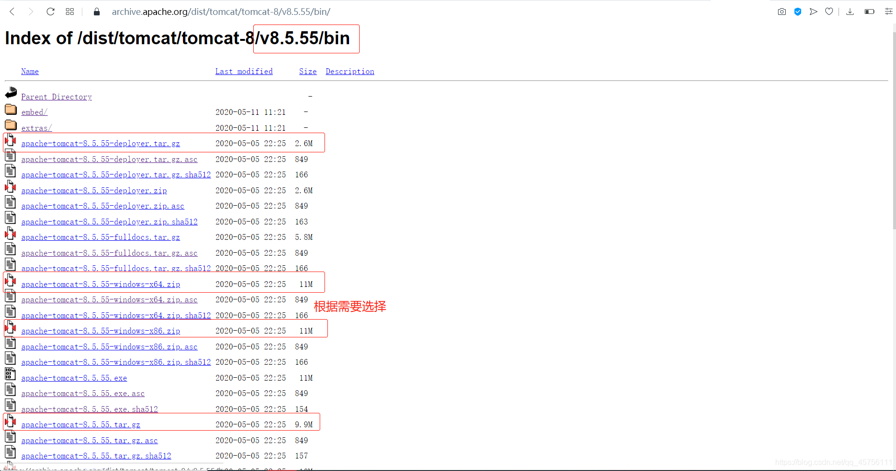Open apache-tomcat-8.5.55-fulldocs.tar.gz.sha512 link
This screenshot has width=896, height=471.
click(116, 269)
